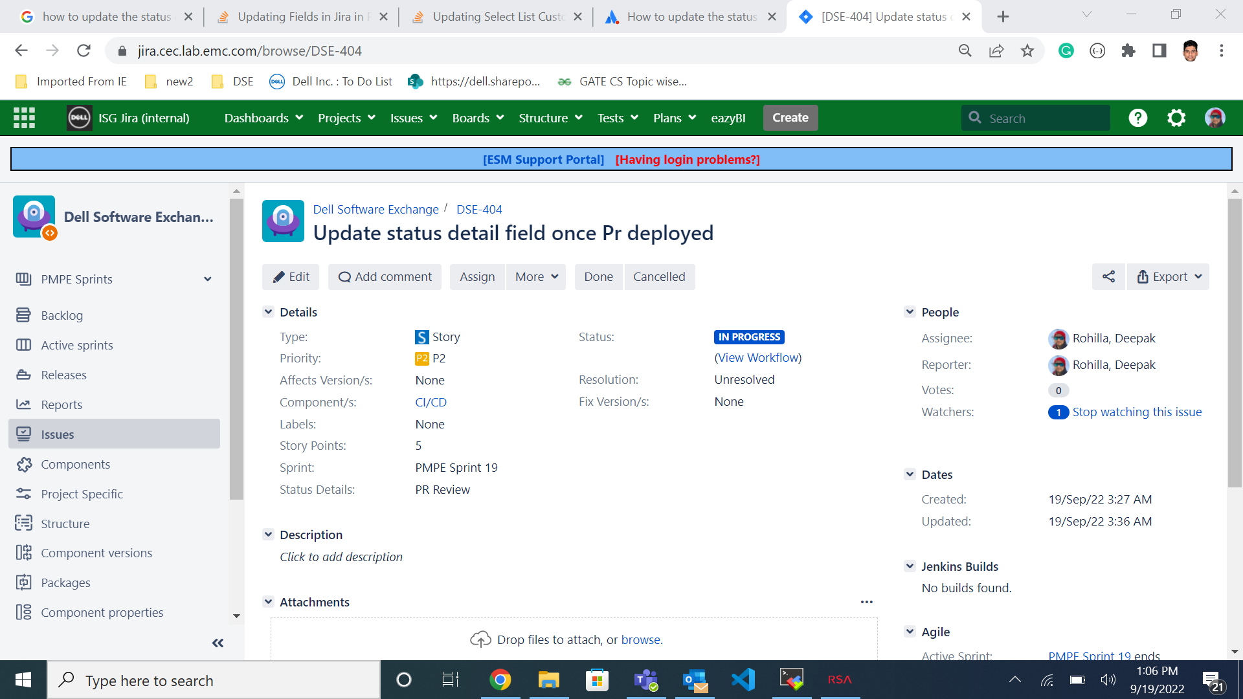Open the Export dropdown
This screenshot has width=1243, height=699.
(1168, 276)
